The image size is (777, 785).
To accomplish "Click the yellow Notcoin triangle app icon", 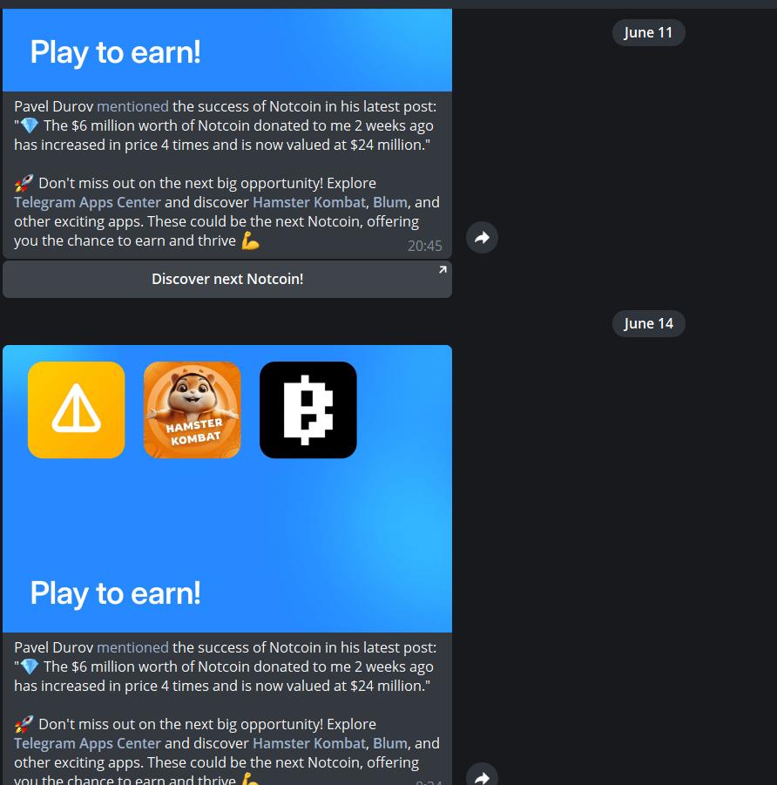I will click(x=76, y=409).
